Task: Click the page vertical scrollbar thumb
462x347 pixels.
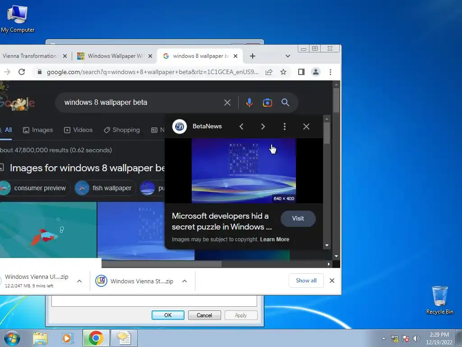Action: point(336,100)
